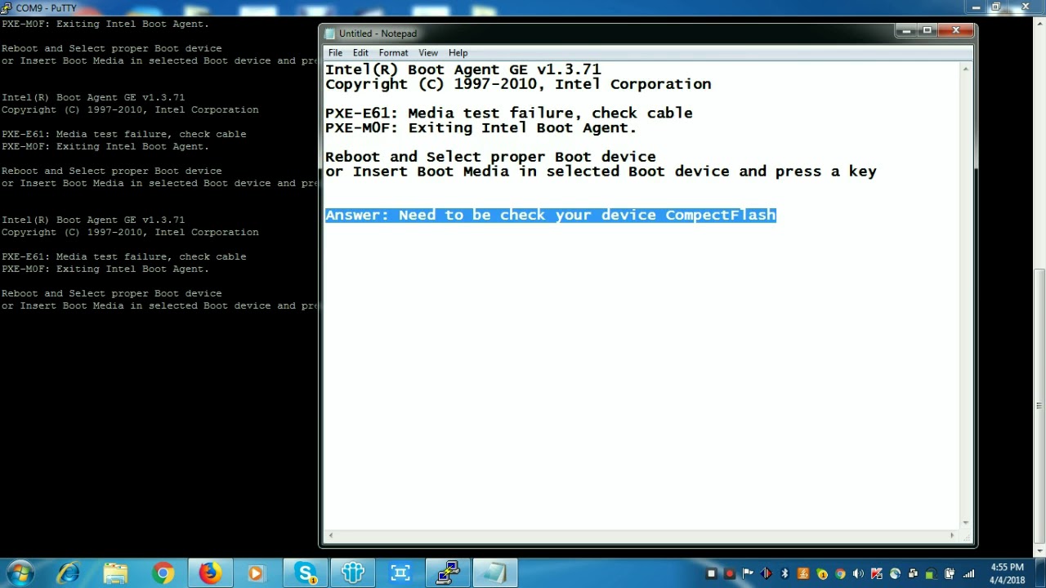Click the Notepad scrollbar down arrow

pos(966,523)
